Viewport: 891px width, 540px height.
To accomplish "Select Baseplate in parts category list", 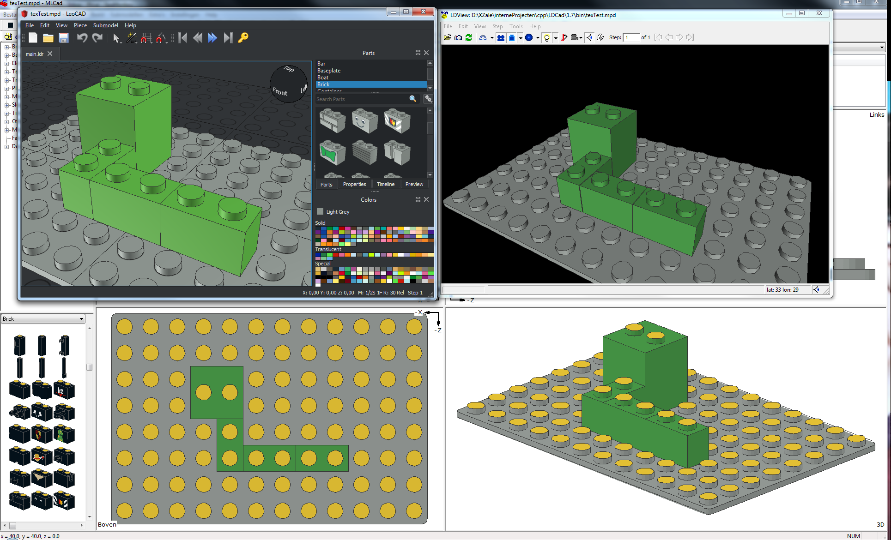I will [329, 71].
